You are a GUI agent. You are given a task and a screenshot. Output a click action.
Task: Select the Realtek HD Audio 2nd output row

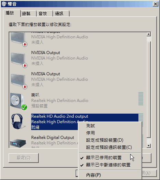pyautogui.click(x=76, y=122)
